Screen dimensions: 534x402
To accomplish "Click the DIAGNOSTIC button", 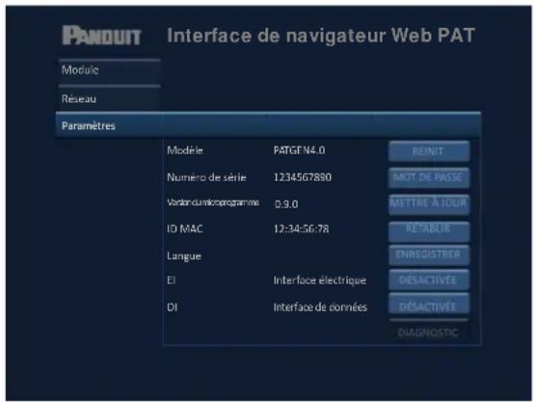I will point(429,331).
